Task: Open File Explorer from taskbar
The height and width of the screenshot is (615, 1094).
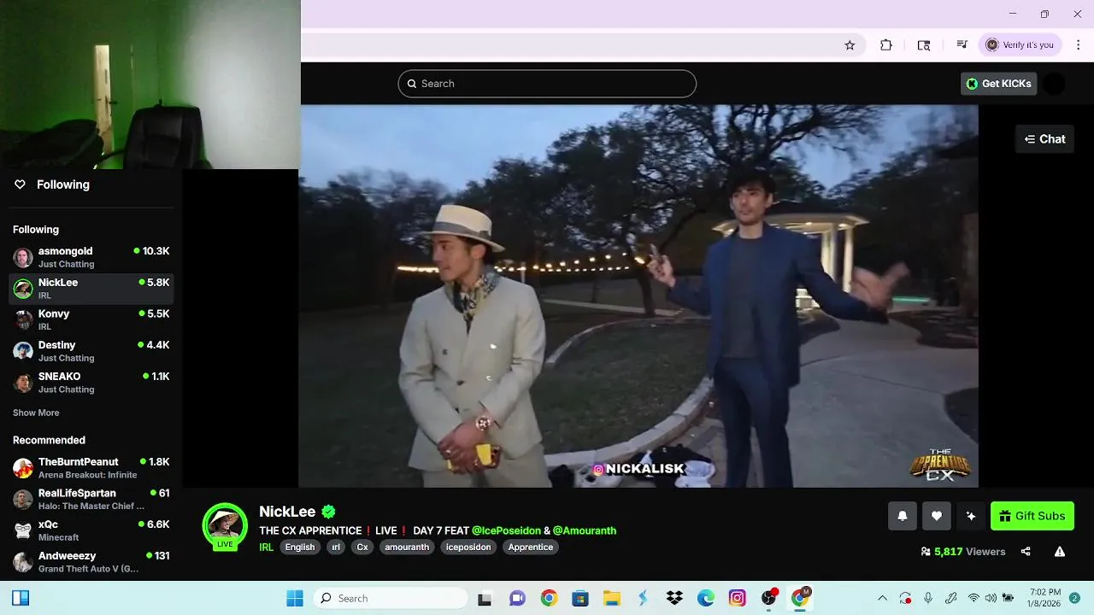Action: [611, 598]
